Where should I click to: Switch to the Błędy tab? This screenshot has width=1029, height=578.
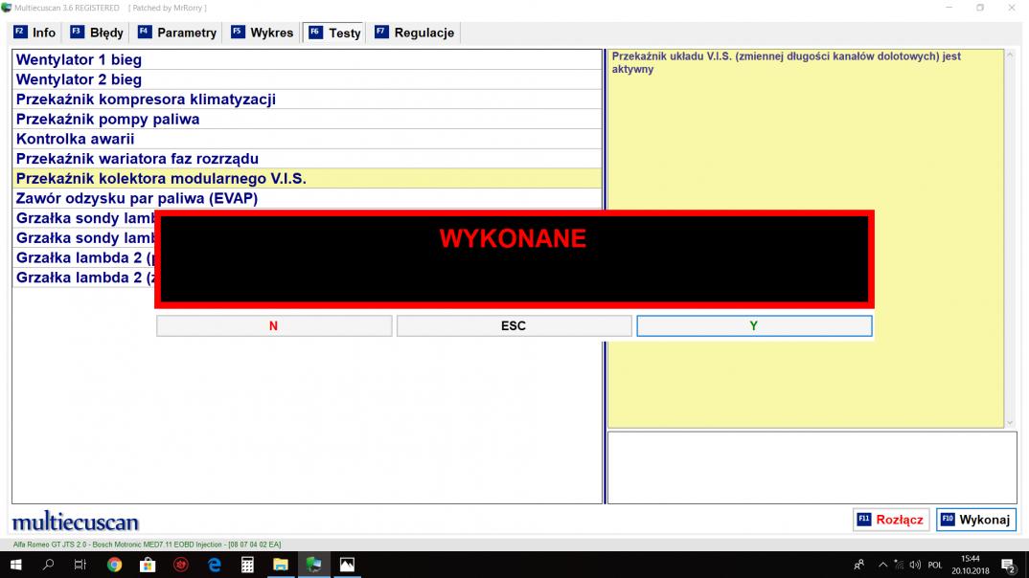pos(97,33)
